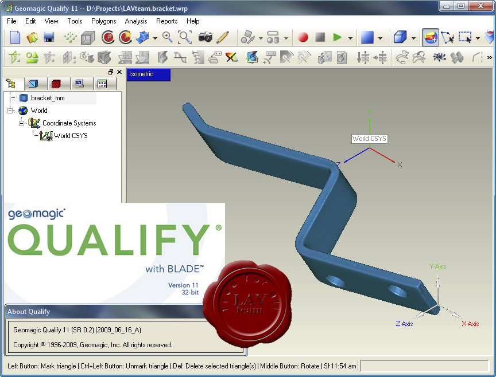Click the rotation center icon with star
Viewport: 496px width, 377px height.
click(125, 37)
